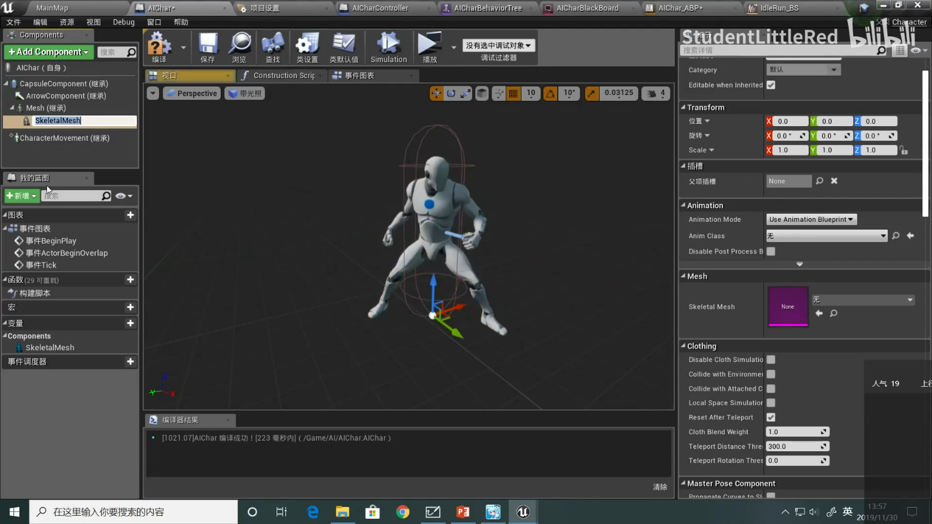The width and height of the screenshot is (932, 524).
Task: Open the Skeletal Mesh asset dropdown
Action: tap(863, 300)
